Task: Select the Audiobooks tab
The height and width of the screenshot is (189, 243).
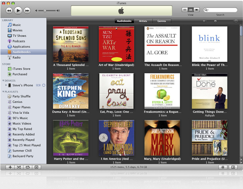Action: pyautogui.click(x=124, y=21)
